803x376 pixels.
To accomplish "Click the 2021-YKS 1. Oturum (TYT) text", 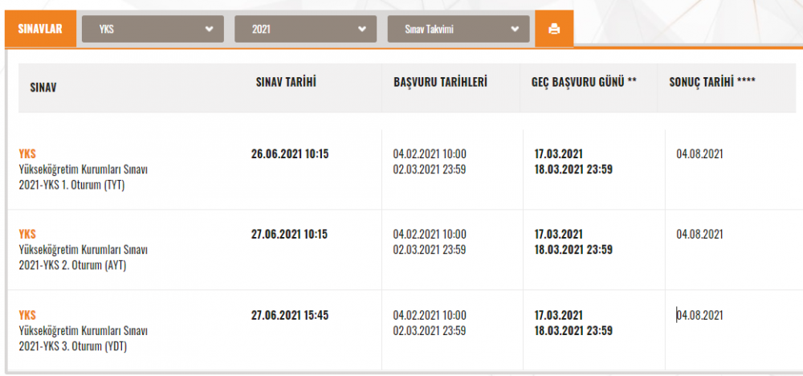I will tap(71, 185).
